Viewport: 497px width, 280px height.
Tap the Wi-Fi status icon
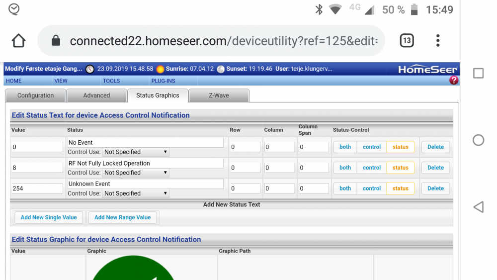[335, 9]
